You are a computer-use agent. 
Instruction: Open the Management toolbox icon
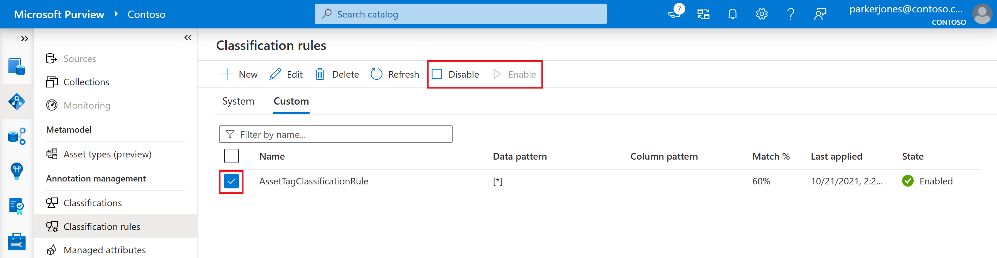(17, 242)
